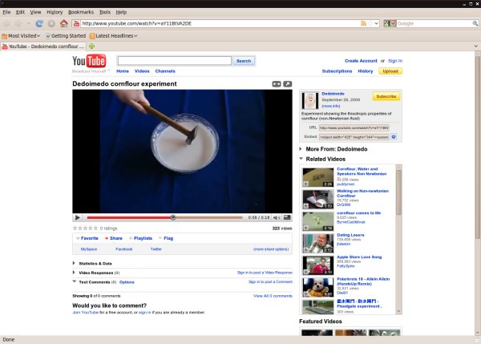Expand the More From: Dedoimedo section
This screenshot has height=344, width=481.
[x=301, y=149]
